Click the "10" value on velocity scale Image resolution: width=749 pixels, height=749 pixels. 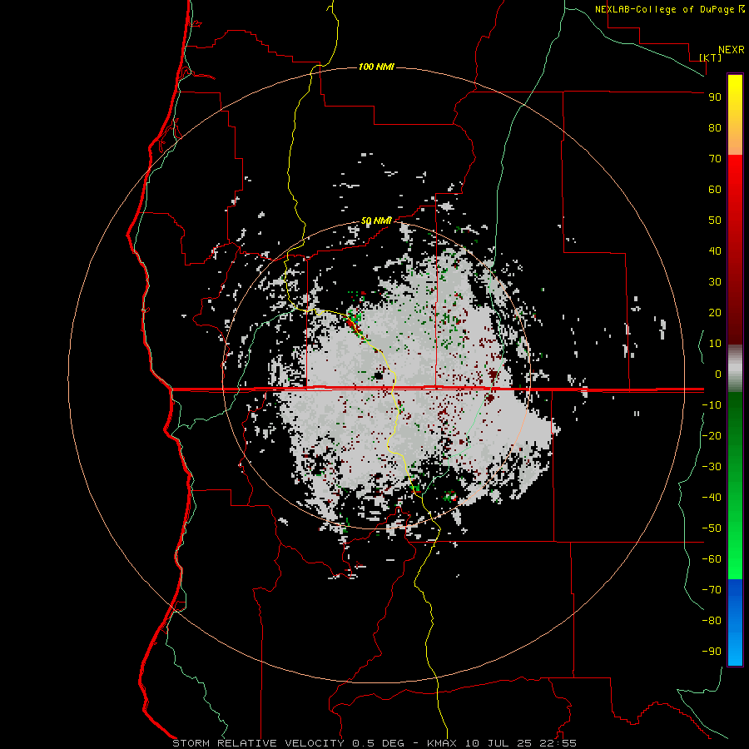click(x=715, y=344)
